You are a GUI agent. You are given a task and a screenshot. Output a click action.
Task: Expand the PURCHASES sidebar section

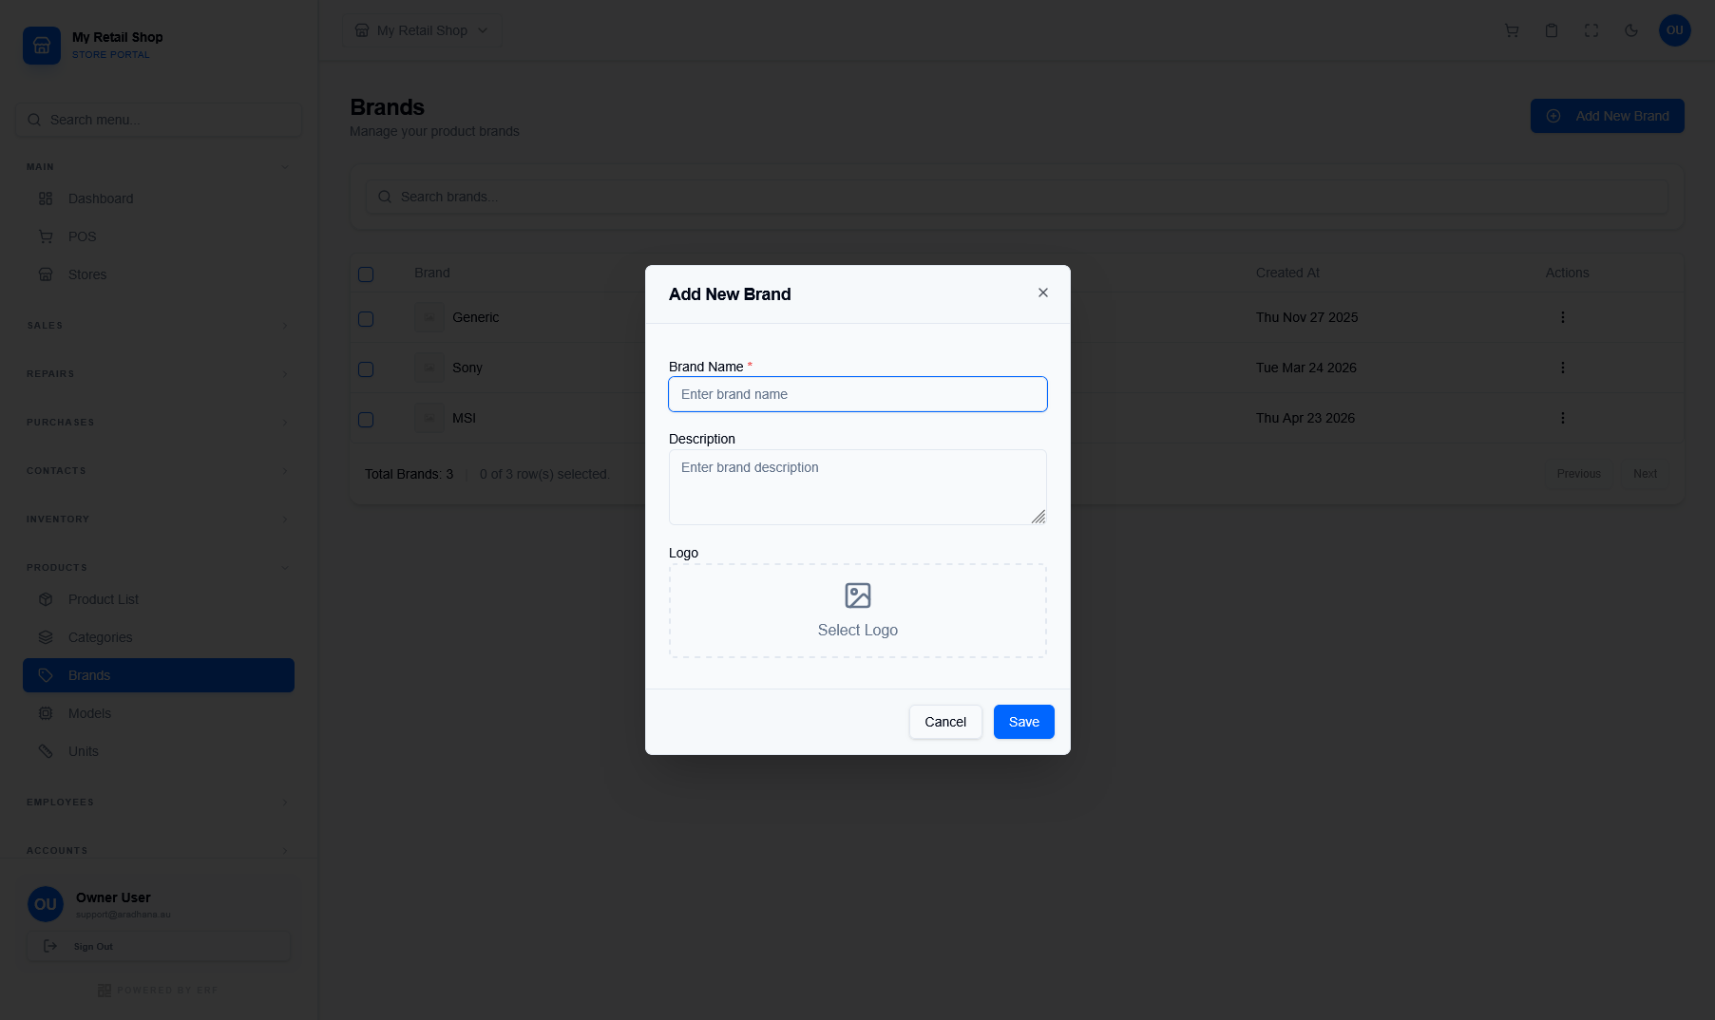click(159, 423)
